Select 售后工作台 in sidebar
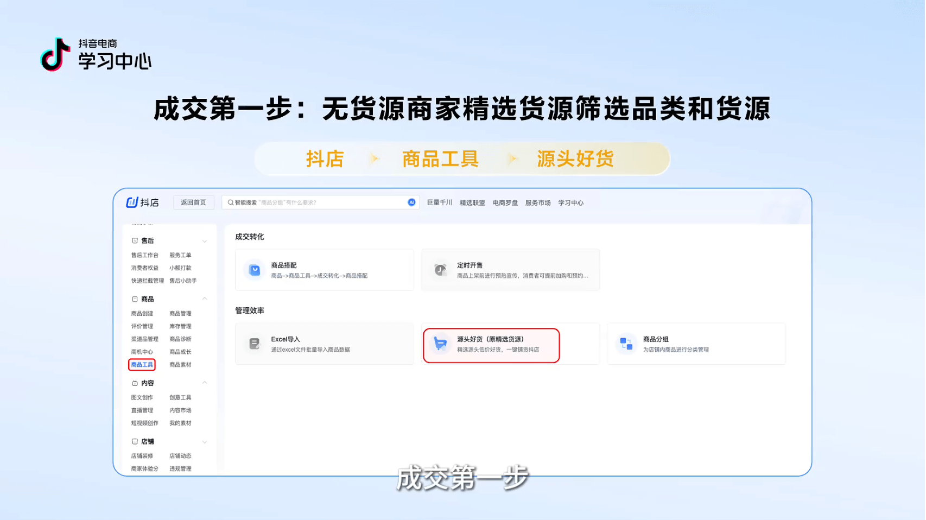The image size is (926, 520). click(x=145, y=255)
